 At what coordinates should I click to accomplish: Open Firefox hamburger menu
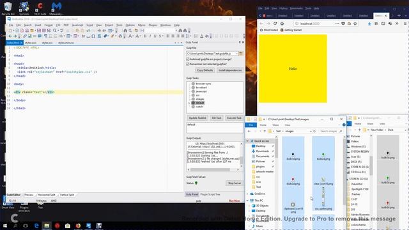pos(405,24)
